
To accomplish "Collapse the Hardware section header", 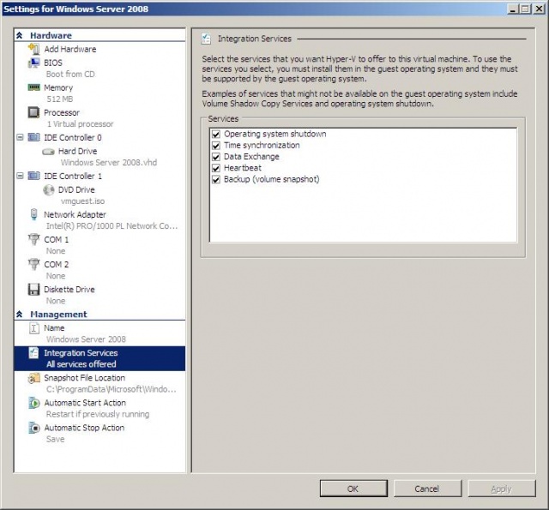I will tap(20, 36).
